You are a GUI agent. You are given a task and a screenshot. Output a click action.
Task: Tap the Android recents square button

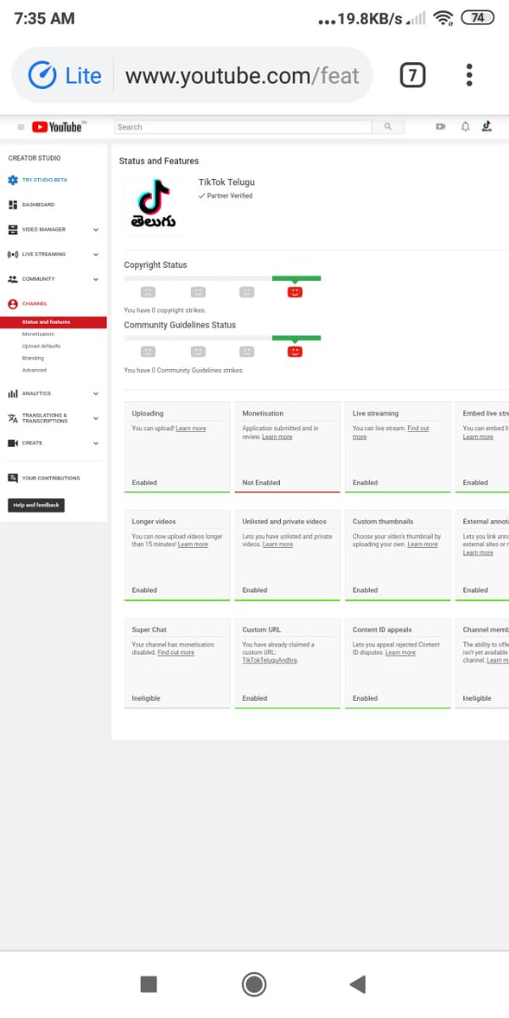point(148,984)
